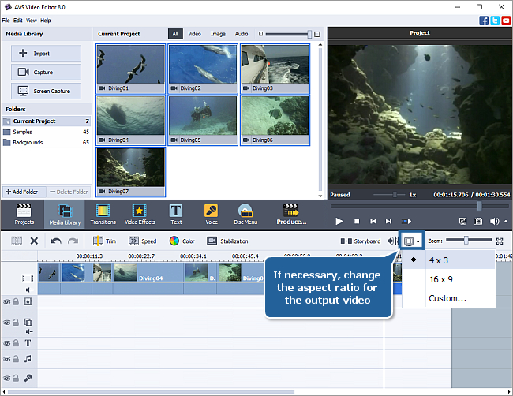The image size is (513, 396).
Task: Click the audio mixer icon in timeline toolbar
Action: [393, 241]
